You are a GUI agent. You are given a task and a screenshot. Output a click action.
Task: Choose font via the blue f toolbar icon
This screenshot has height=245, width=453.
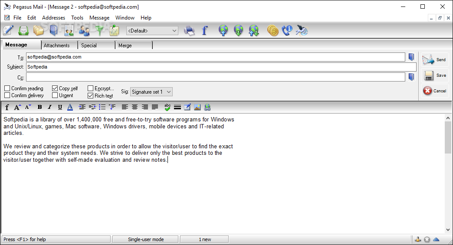pyautogui.click(x=204, y=30)
